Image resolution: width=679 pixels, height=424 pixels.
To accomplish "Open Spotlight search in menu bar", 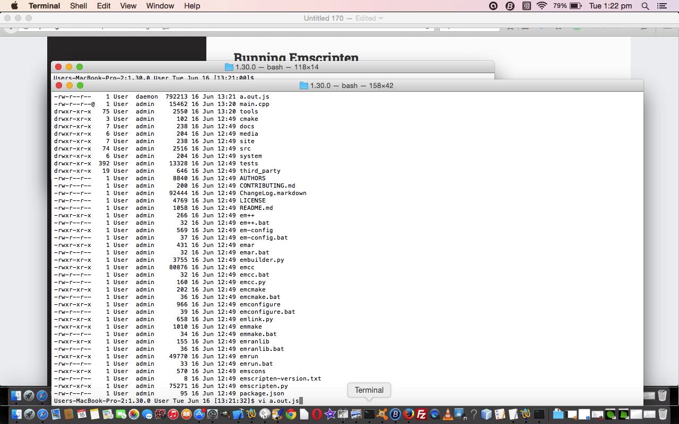I will click(x=645, y=6).
